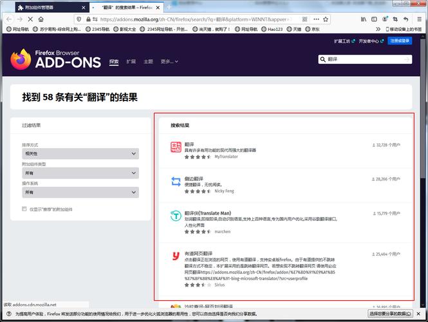Click the 有道网页翻译 red Y icon
428x322 pixels.
click(176, 256)
